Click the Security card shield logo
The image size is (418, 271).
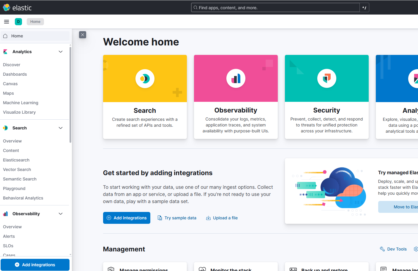click(327, 79)
